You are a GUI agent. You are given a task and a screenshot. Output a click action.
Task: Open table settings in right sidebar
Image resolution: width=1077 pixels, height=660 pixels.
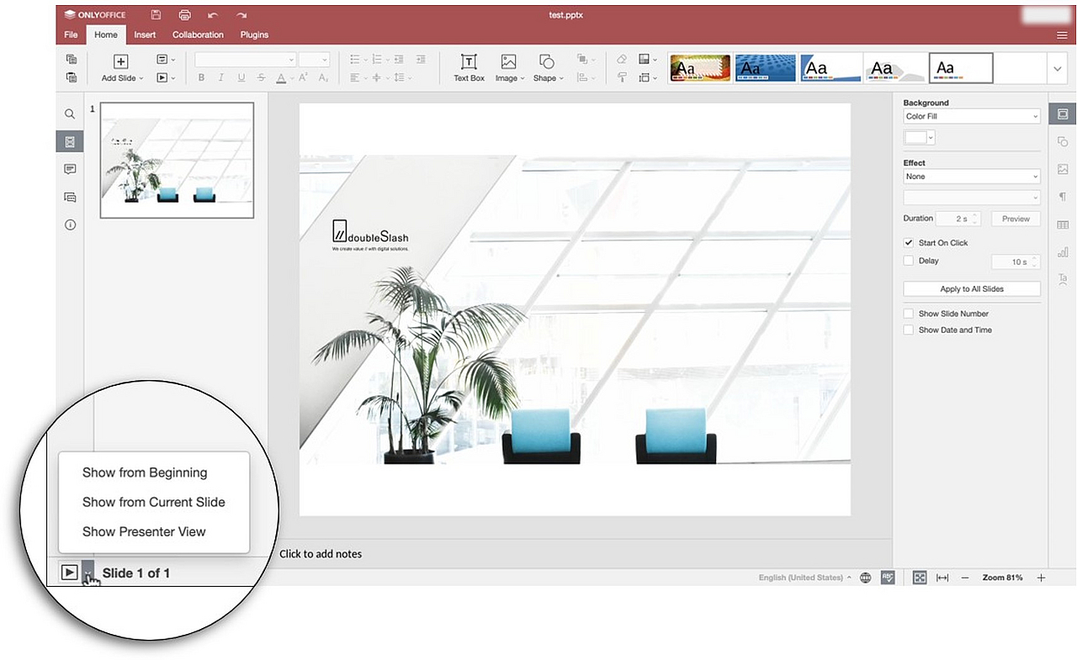click(x=1063, y=224)
